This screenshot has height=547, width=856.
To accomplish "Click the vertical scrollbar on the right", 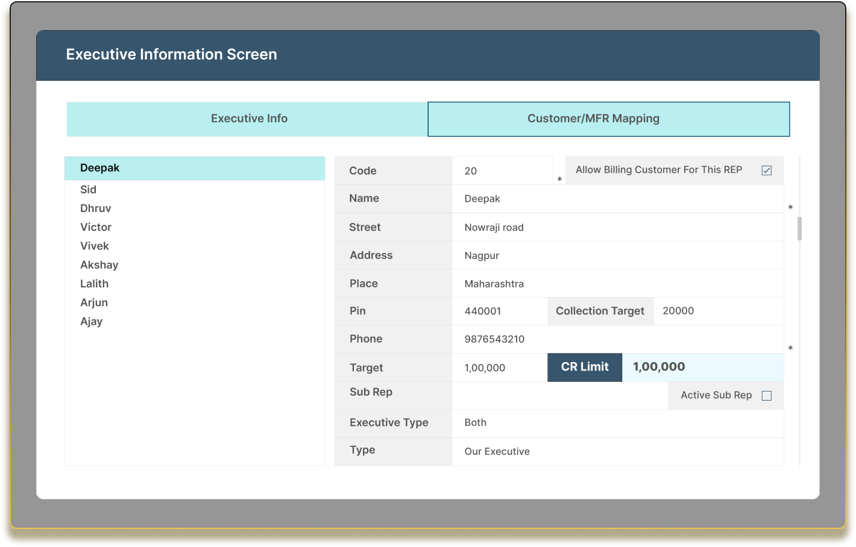I will coord(799,229).
